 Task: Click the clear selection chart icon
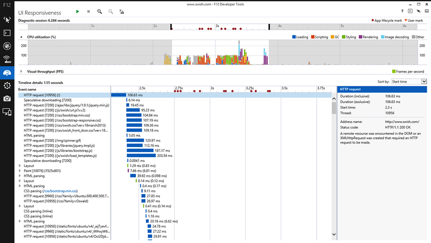click(121, 11)
